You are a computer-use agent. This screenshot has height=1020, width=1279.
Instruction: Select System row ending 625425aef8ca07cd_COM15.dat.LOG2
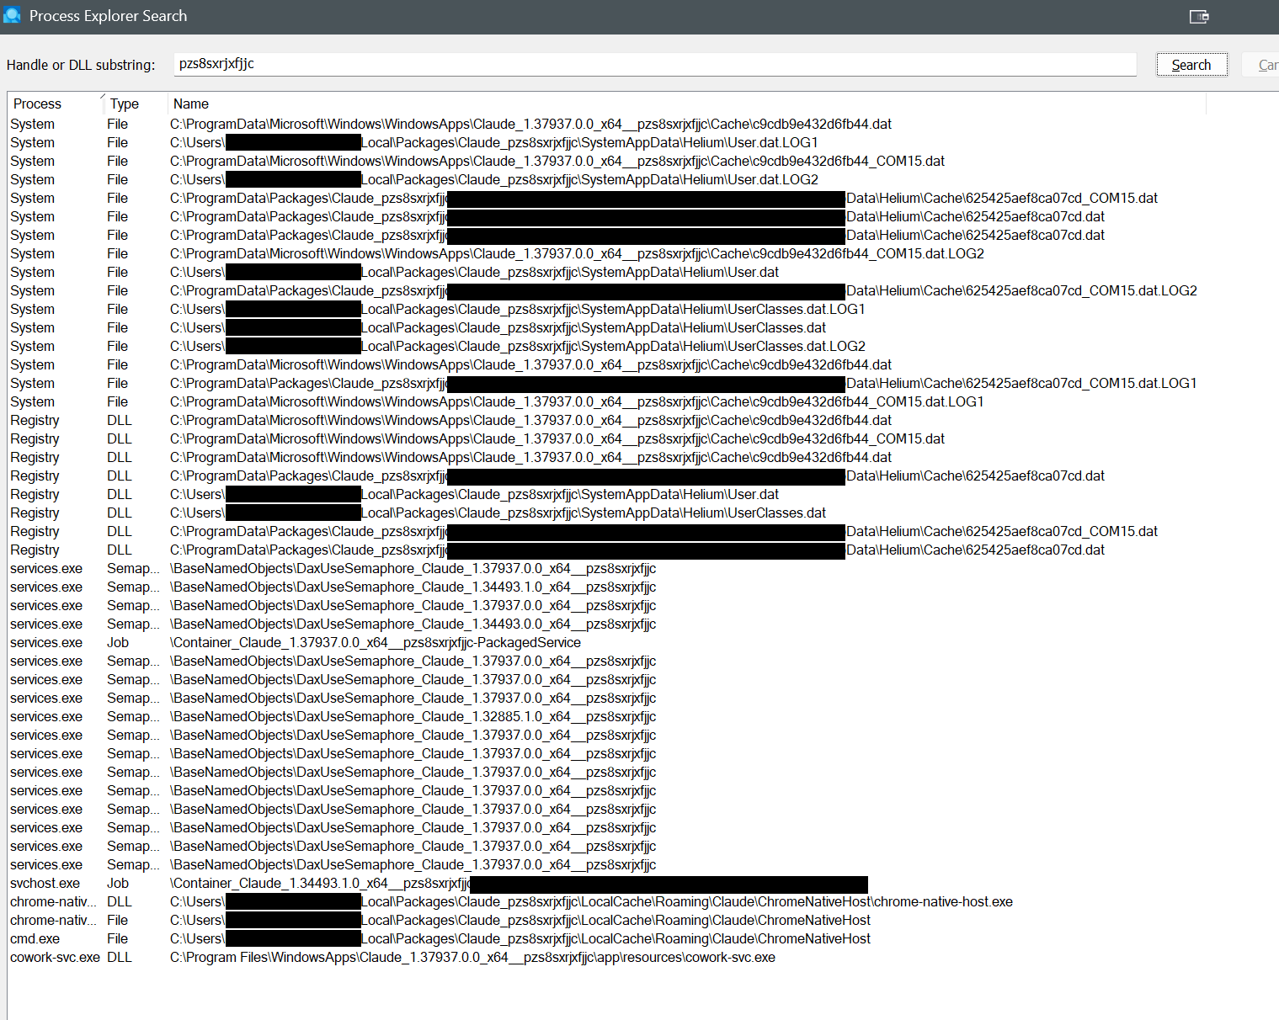pos(607,290)
